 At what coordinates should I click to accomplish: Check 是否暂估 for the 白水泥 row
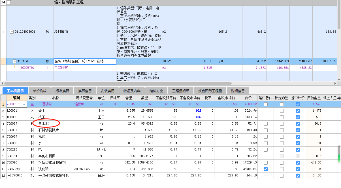266,124
